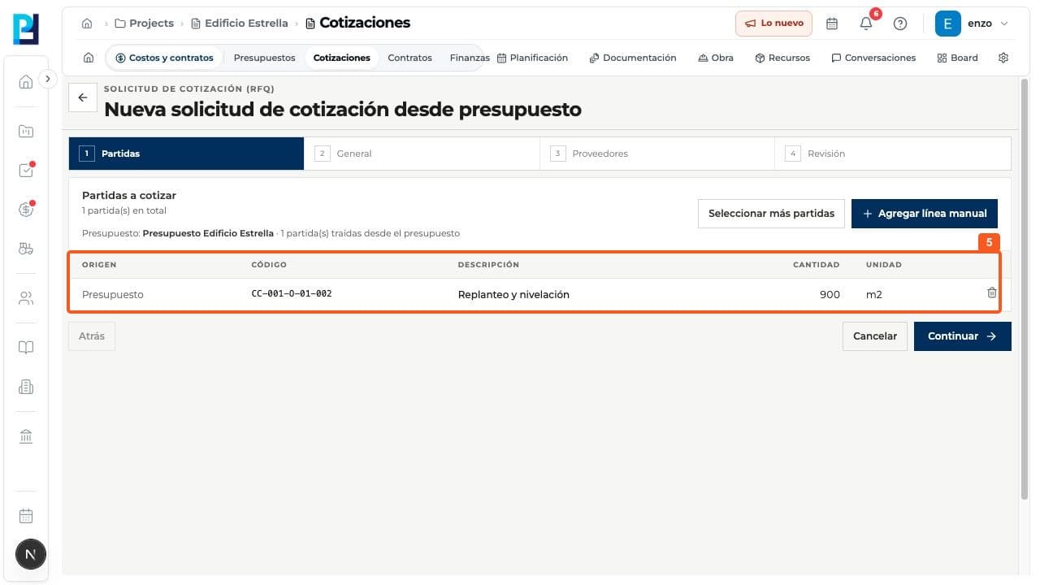Select Costos y contratos section
This screenshot has width=1040, height=585.
(x=165, y=58)
